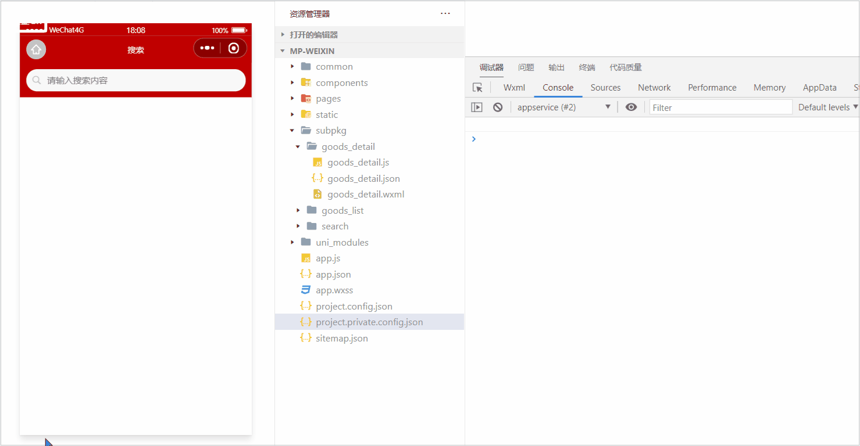Click the goods_detail.wxml file icon

coord(317,195)
